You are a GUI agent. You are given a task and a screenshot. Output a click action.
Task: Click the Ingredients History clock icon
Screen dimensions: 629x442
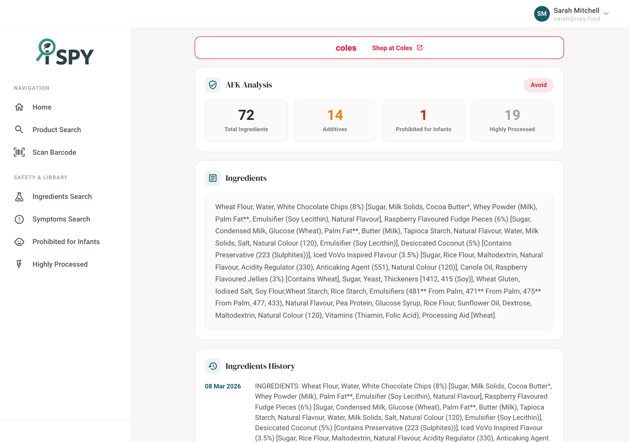pyautogui.click(x=213, y=366)
